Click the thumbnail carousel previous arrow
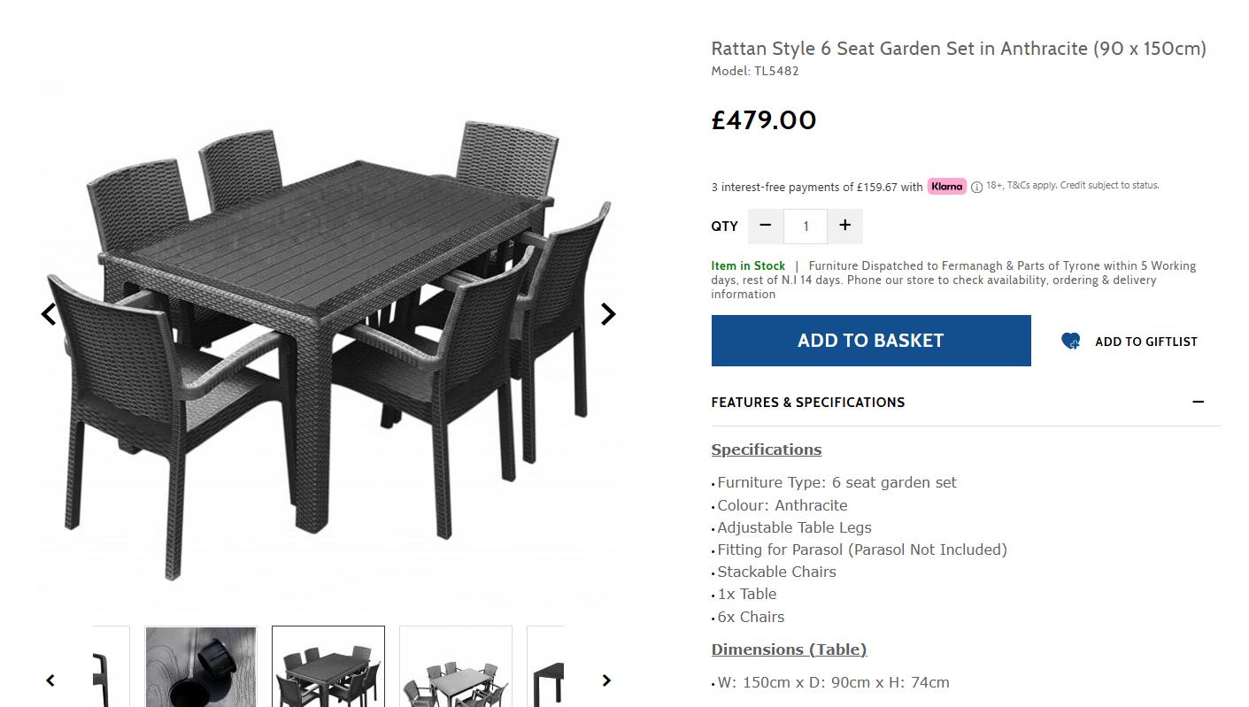 click(x=50, y=680)
